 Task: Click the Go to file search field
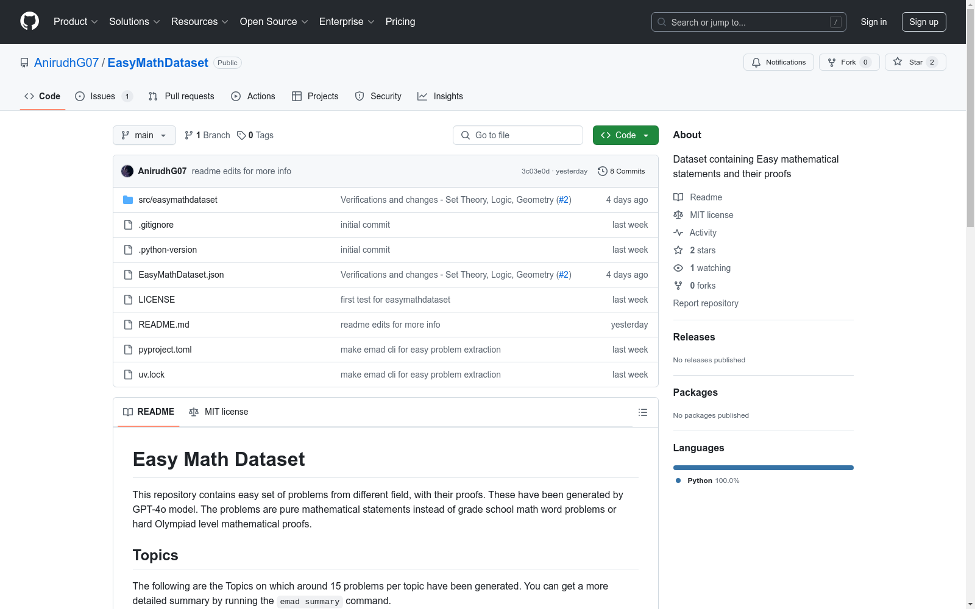coord(518,135)
